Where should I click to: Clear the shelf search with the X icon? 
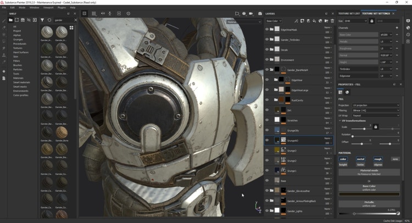pos(75,20)
